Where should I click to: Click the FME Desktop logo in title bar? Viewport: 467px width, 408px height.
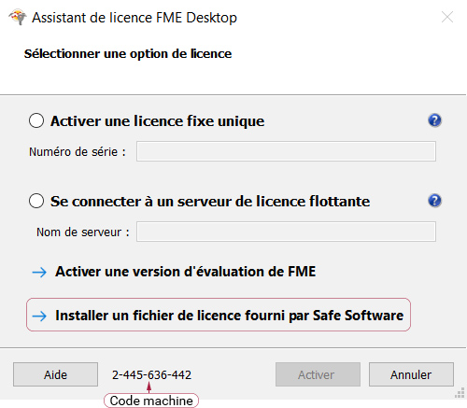tap(18, 17)
